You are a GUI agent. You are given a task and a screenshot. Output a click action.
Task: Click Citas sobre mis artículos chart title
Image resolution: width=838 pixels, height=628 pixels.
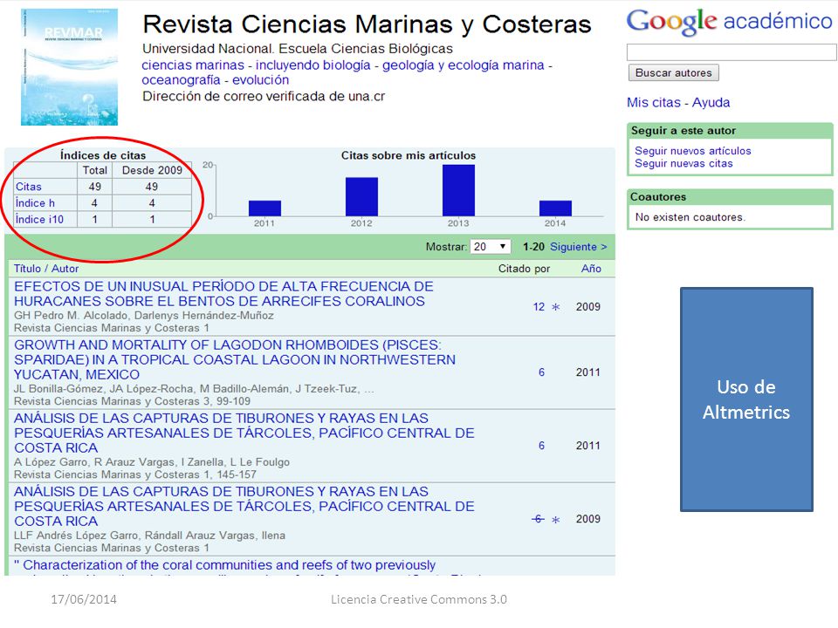pyautogui.click(x=409, y=155)
